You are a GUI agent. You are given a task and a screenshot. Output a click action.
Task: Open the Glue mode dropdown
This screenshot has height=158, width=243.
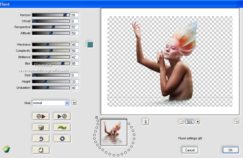click(51, 103)
